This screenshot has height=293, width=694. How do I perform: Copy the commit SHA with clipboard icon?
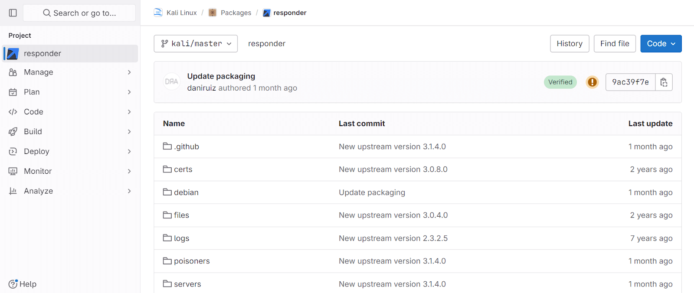(664, 82)
